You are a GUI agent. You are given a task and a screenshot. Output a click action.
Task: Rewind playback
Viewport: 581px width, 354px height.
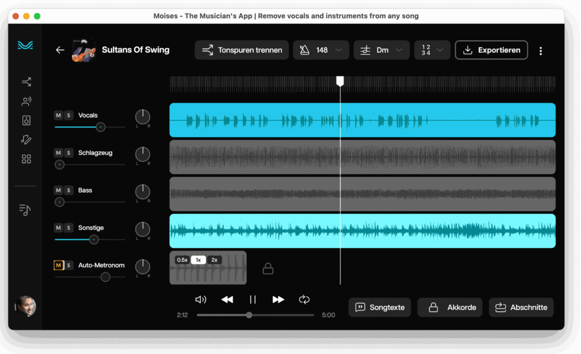tap(227, 300)
